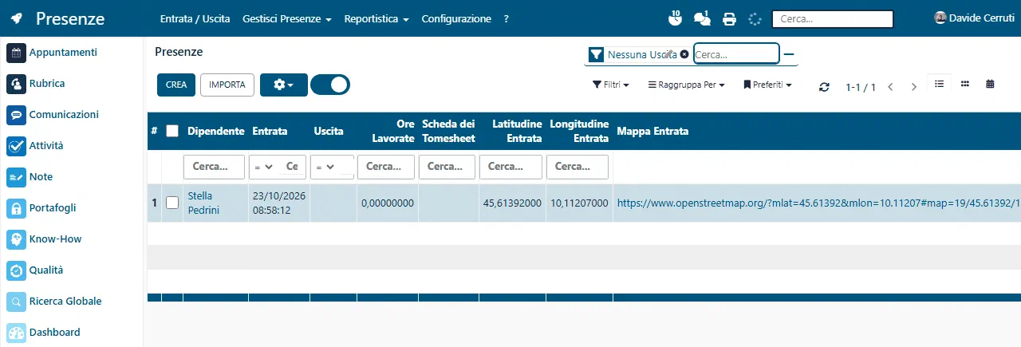This screenshot has width=1021, height=347.
Task: Go to the previous page of records
Action: click(891, 87)
